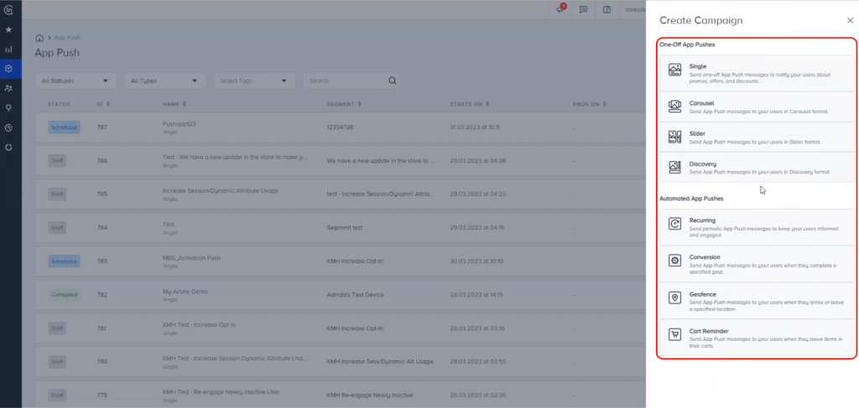The width and height of the screenshot is (859, 408).
Task: Open the Select Tags dropdown
Action: coord(254,80)
